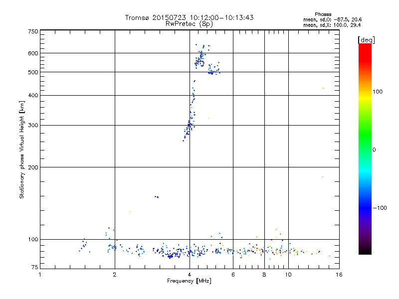Click the y-axis '600' tick label
399x299 pixels.
pyautogui.click(x=33, y=53)
